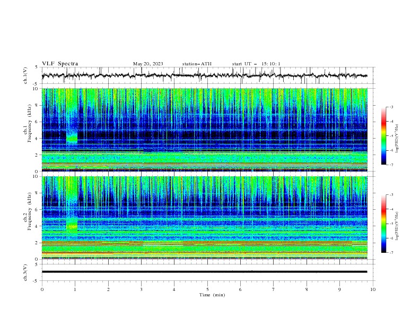This screenshot has height=325, width=420.
Task: Click the '-3' value on ch.1 colorbar
Action: [391, 107]
